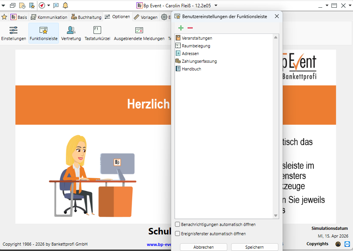
Task: Enable Benachrichtigungen automatisch öffnen checkbox
Action: tap(178, 224)
